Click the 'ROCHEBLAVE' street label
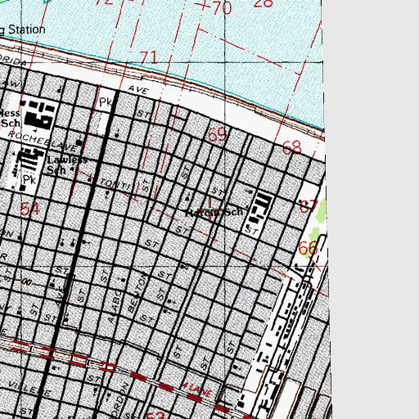Image resolution: width=419 pixels, height=419 pixels. (x=42, y=141)
